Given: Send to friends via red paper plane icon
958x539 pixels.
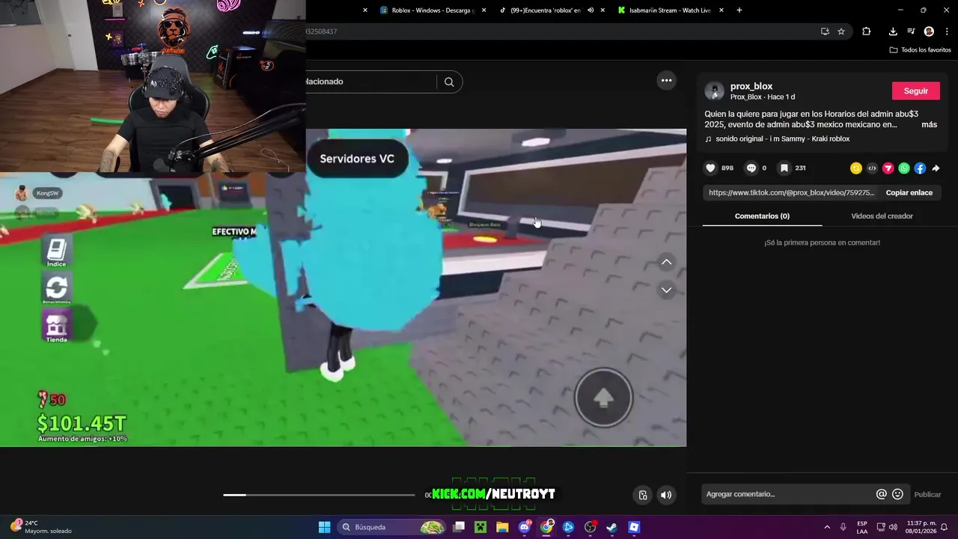Looking at the screenshot, I should pyautogui.click(x=888, y=168).
